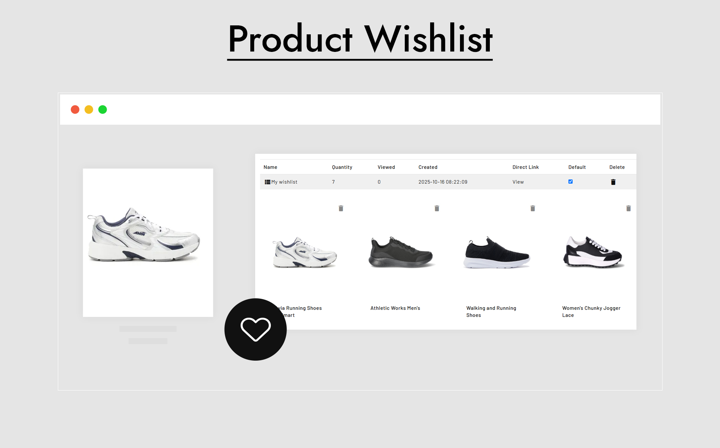Delete the My wishlist row

click(x=613, y=182)
